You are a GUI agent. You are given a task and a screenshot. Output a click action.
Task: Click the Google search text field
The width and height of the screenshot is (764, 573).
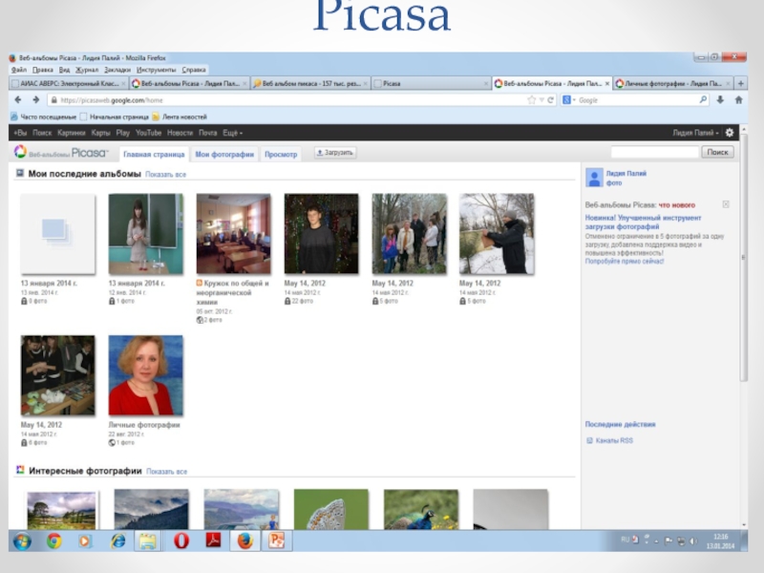pyautogui.click(x=637, y=100)
